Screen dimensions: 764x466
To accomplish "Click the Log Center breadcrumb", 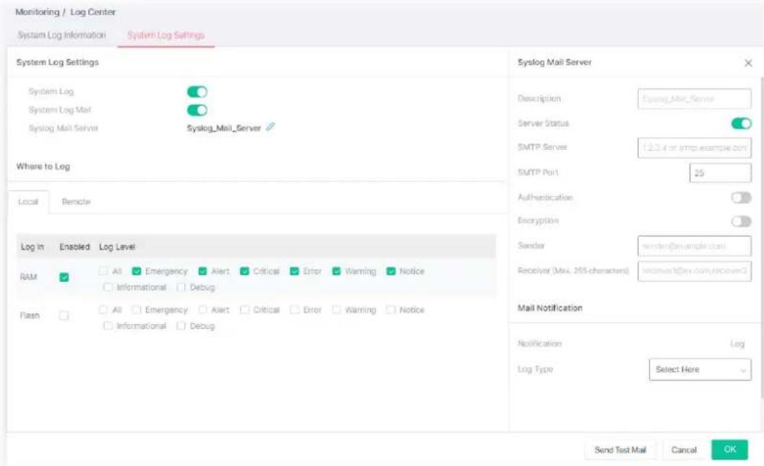I will (92, 12).
